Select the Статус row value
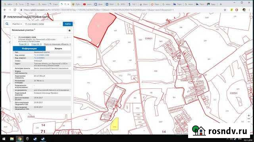The height and width of the screenshot is (142, 254). click(x=38, y=61)
